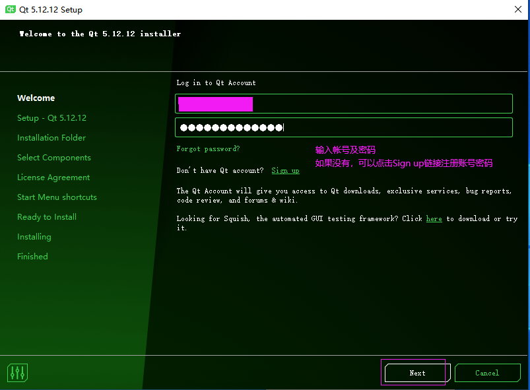Image resolution: width=530 pixels, height=390 pixels.
Task: Select the Installation Folder step
Action: click(x=51, y=138)
